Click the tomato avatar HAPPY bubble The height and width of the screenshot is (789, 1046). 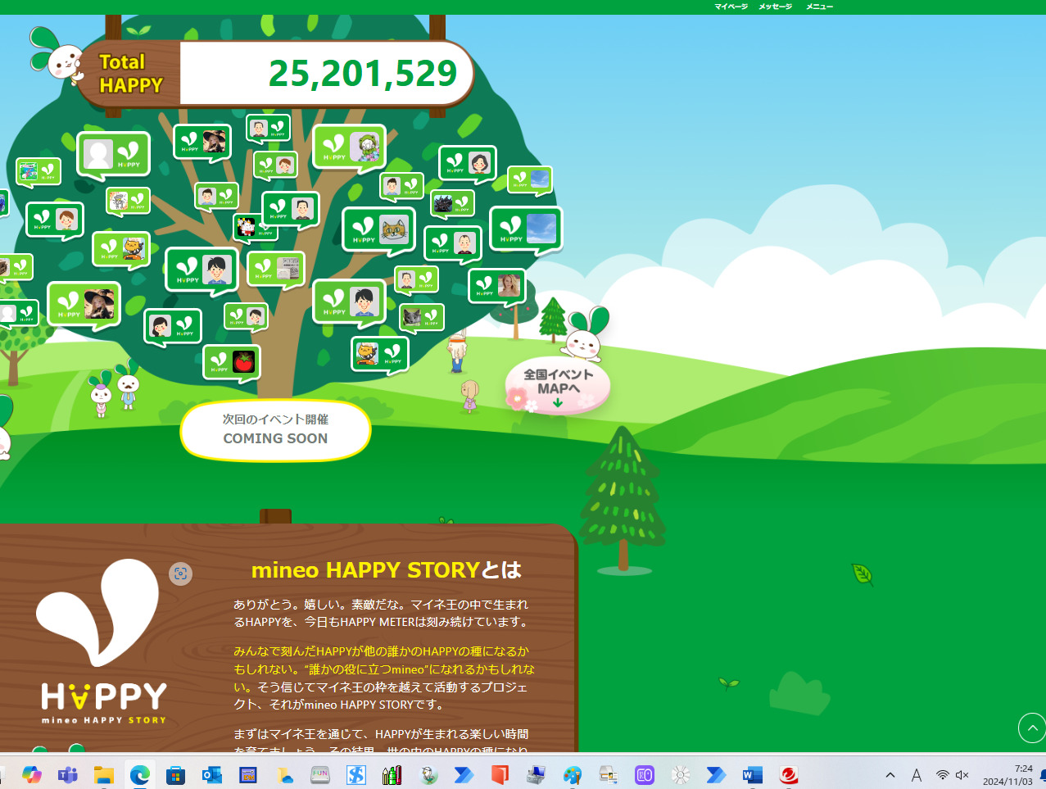232,361
